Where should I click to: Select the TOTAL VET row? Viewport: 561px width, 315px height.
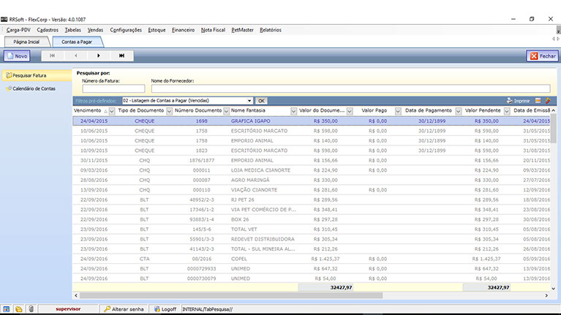click(x=312, y=229)
